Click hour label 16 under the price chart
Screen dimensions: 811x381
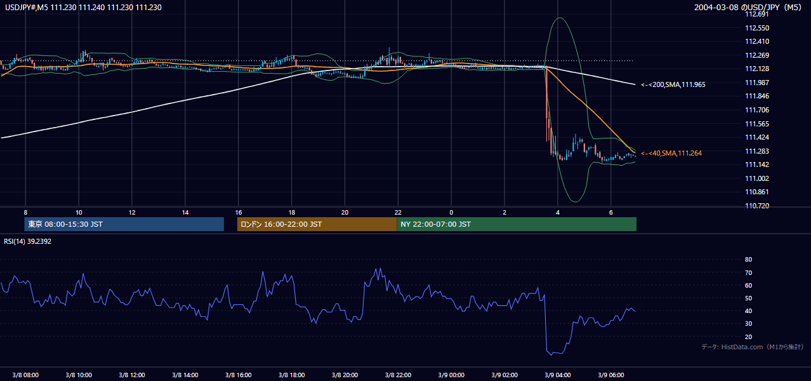click(x=239, y=211)
